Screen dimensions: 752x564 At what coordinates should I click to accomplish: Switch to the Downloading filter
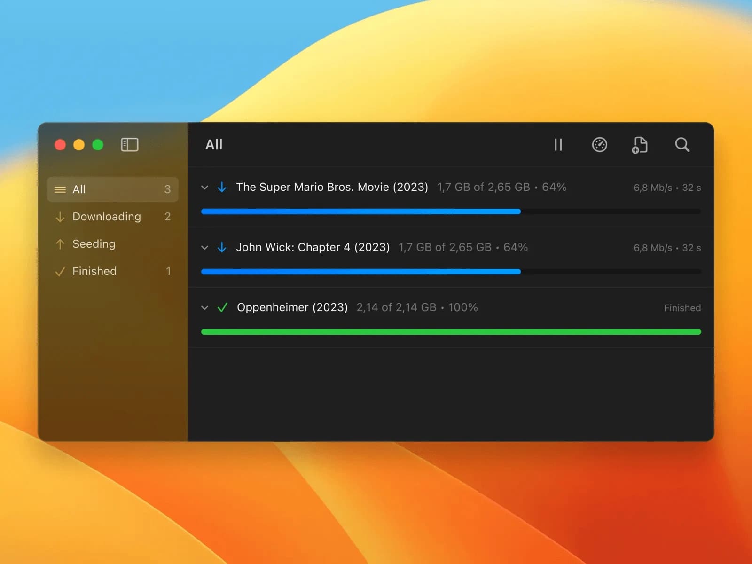click(x=106, y=217)
